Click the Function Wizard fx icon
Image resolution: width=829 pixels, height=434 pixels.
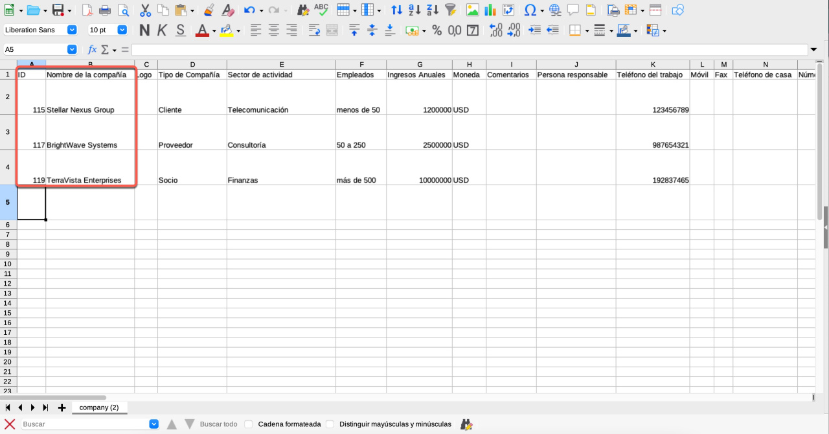point(92,50)
